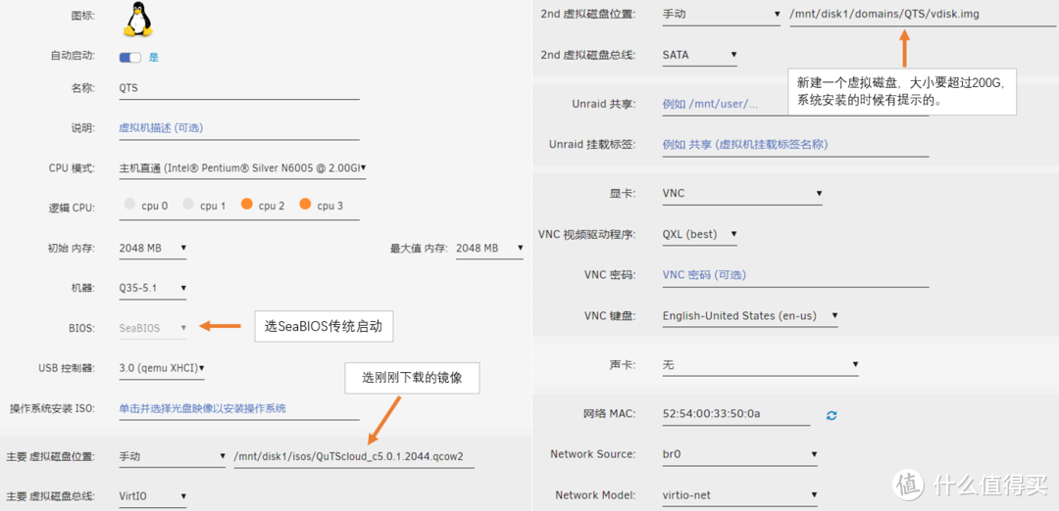Open the sound card dropdown

point(761,365)
